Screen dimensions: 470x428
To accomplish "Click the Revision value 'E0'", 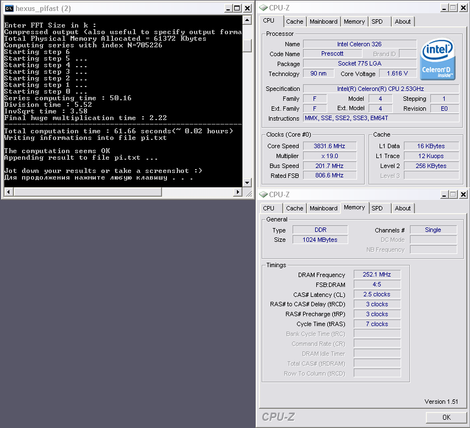I will click(x=445, y=109).
